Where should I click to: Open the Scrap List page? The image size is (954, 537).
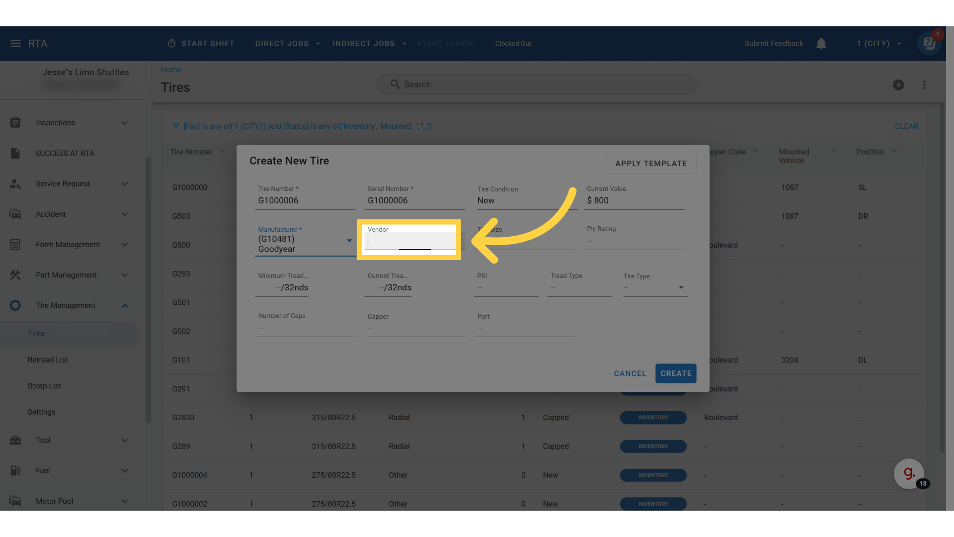tap(44, 386)
